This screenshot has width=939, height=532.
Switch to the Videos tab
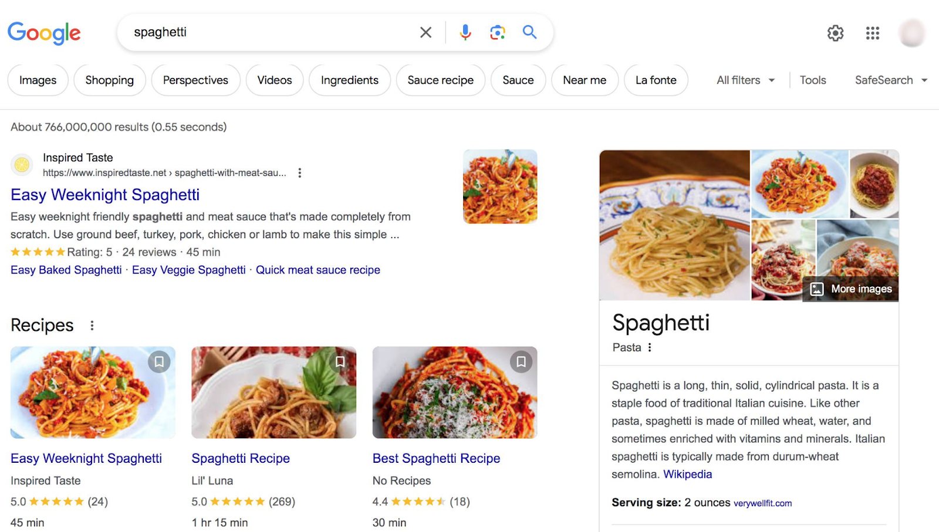(x=274, y=80)
